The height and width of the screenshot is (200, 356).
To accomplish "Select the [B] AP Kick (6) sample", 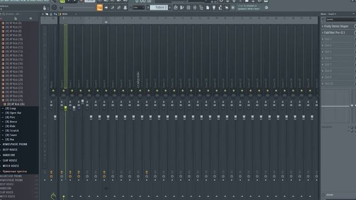I will (x=13, y=23).
